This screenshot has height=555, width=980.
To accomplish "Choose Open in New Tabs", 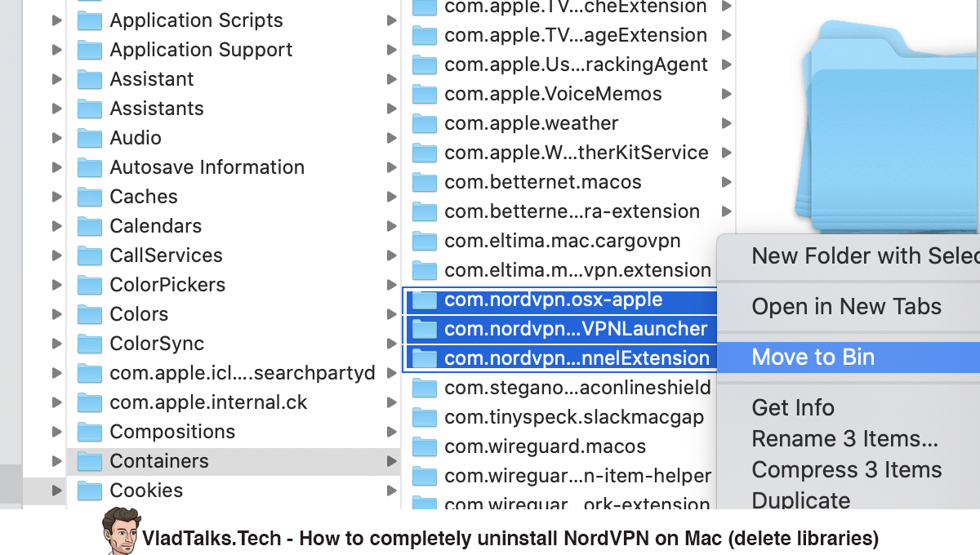I will click(x=849, y=307).
